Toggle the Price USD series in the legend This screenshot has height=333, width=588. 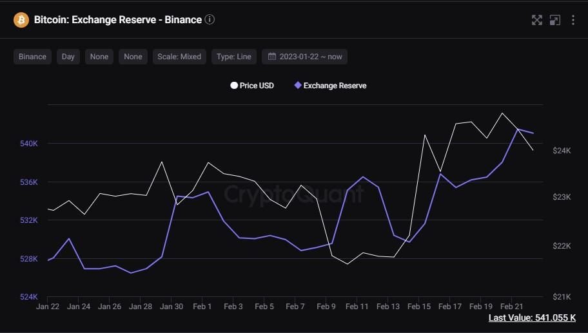pos(252,86)
